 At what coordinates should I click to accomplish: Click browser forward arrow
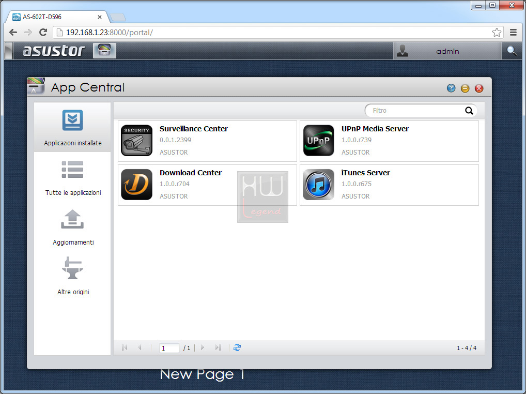pyautogui.click(x=28, y=32)
